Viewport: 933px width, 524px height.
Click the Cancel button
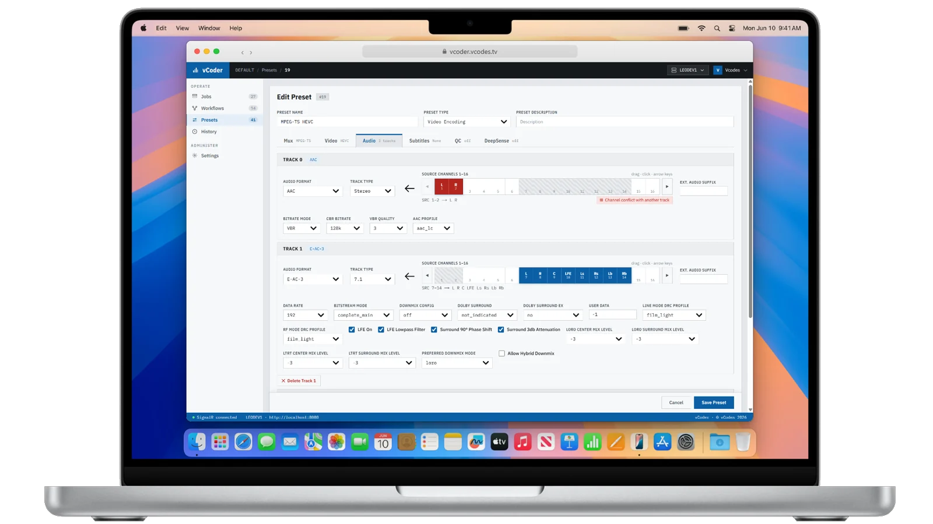tap(676, 402)
